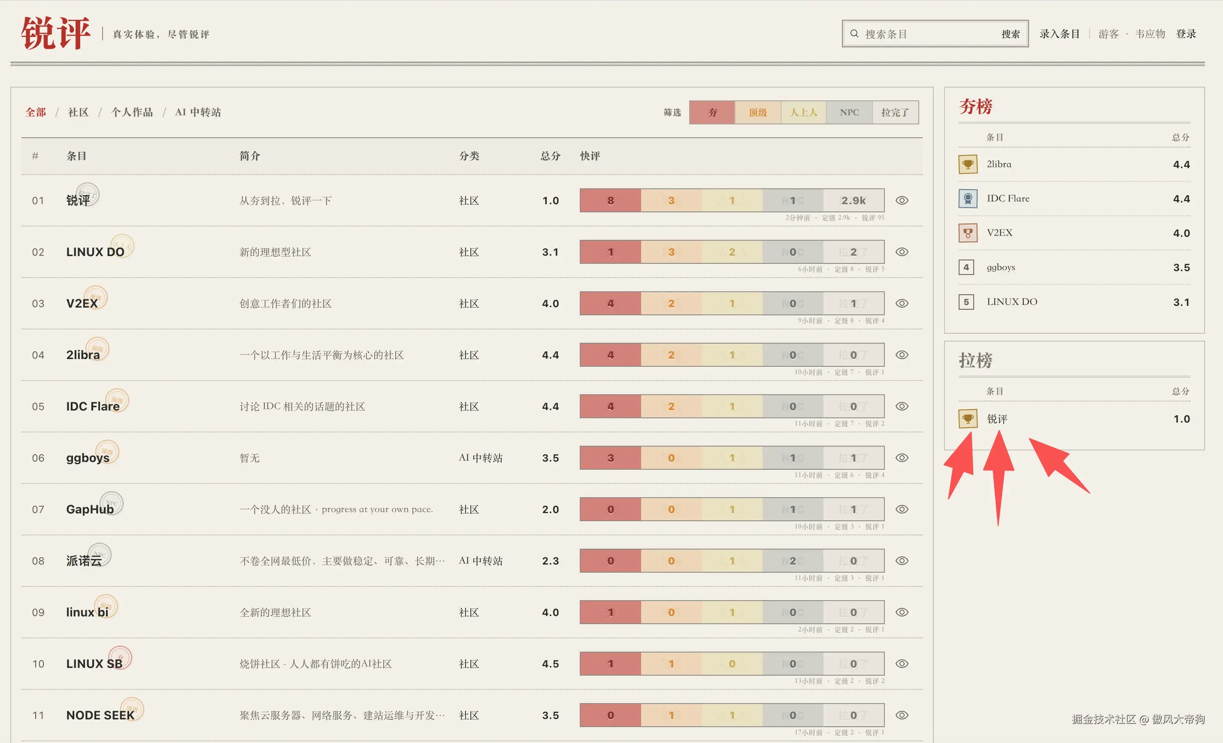Open the linux bi entry title
The height and width of the screenshot is (743, 1223).
(x=88, y=613)
